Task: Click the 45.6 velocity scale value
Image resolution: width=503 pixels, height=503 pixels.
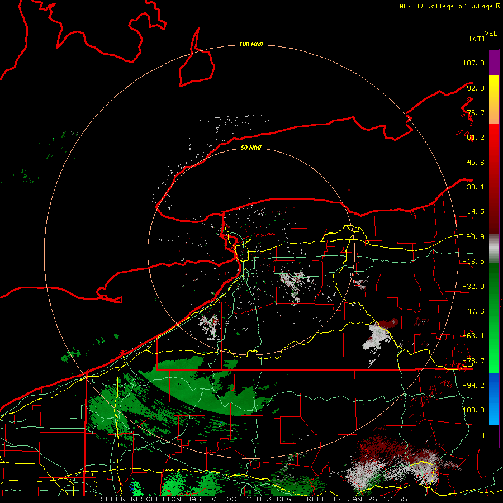Action: pyautogui.click(x=476, y=162)
